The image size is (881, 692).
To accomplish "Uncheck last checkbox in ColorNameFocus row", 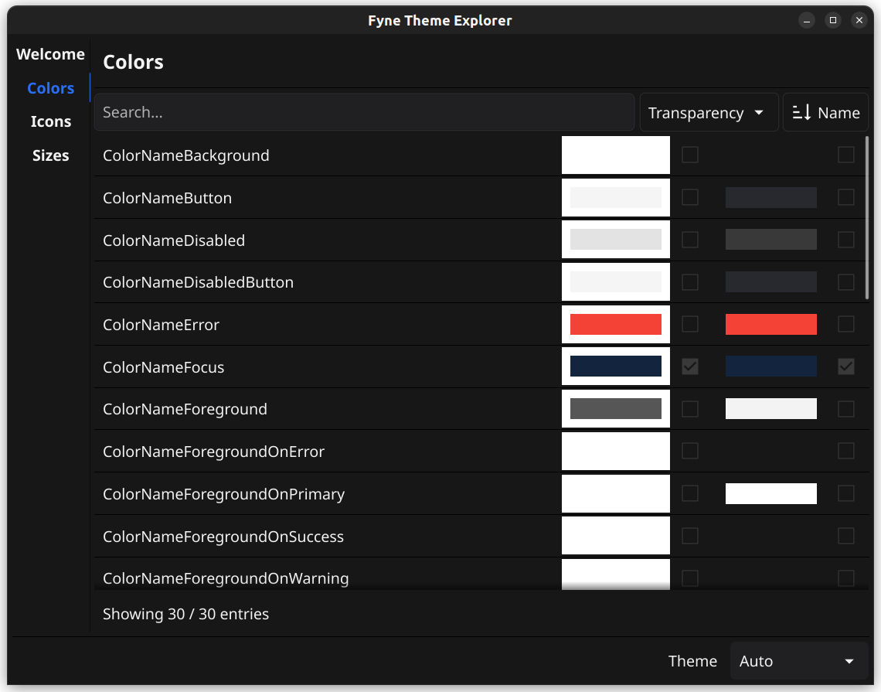I will [x=846, y=366].
